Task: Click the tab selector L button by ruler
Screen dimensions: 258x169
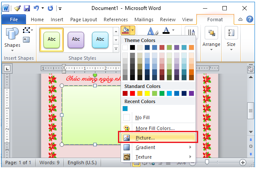Action: click(7, 68)
